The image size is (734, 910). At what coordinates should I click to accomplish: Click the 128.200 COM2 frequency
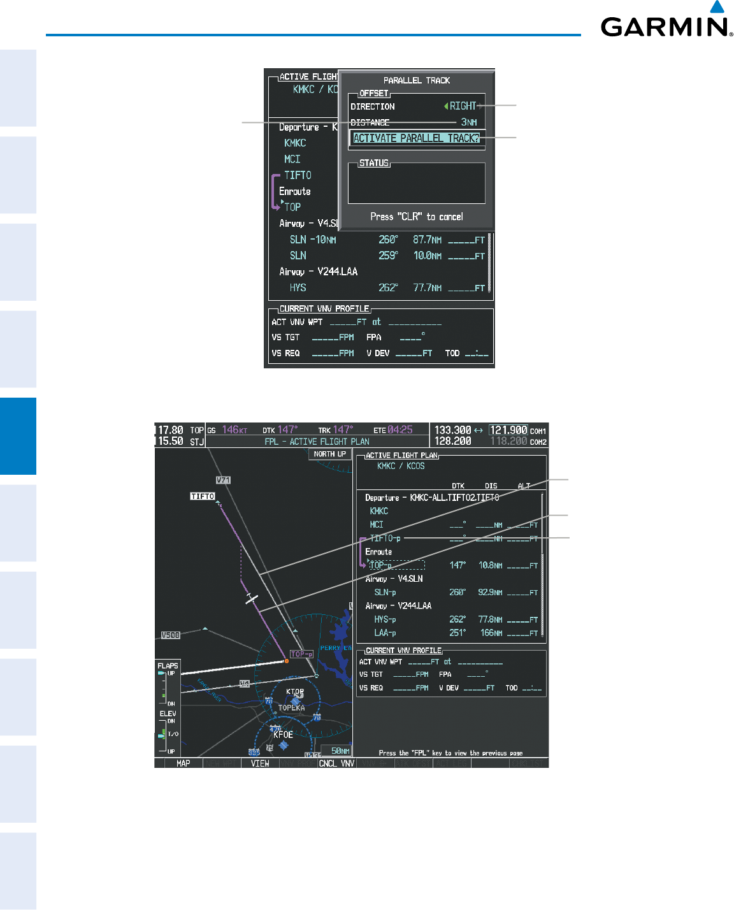pyautogui.click(x=452, y=441)
